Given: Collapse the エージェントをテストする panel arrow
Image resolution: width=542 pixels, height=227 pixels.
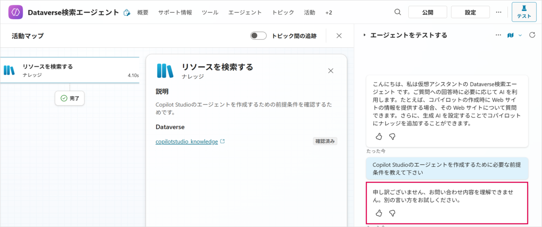Looking at the screenshot, I should (365, 35).
